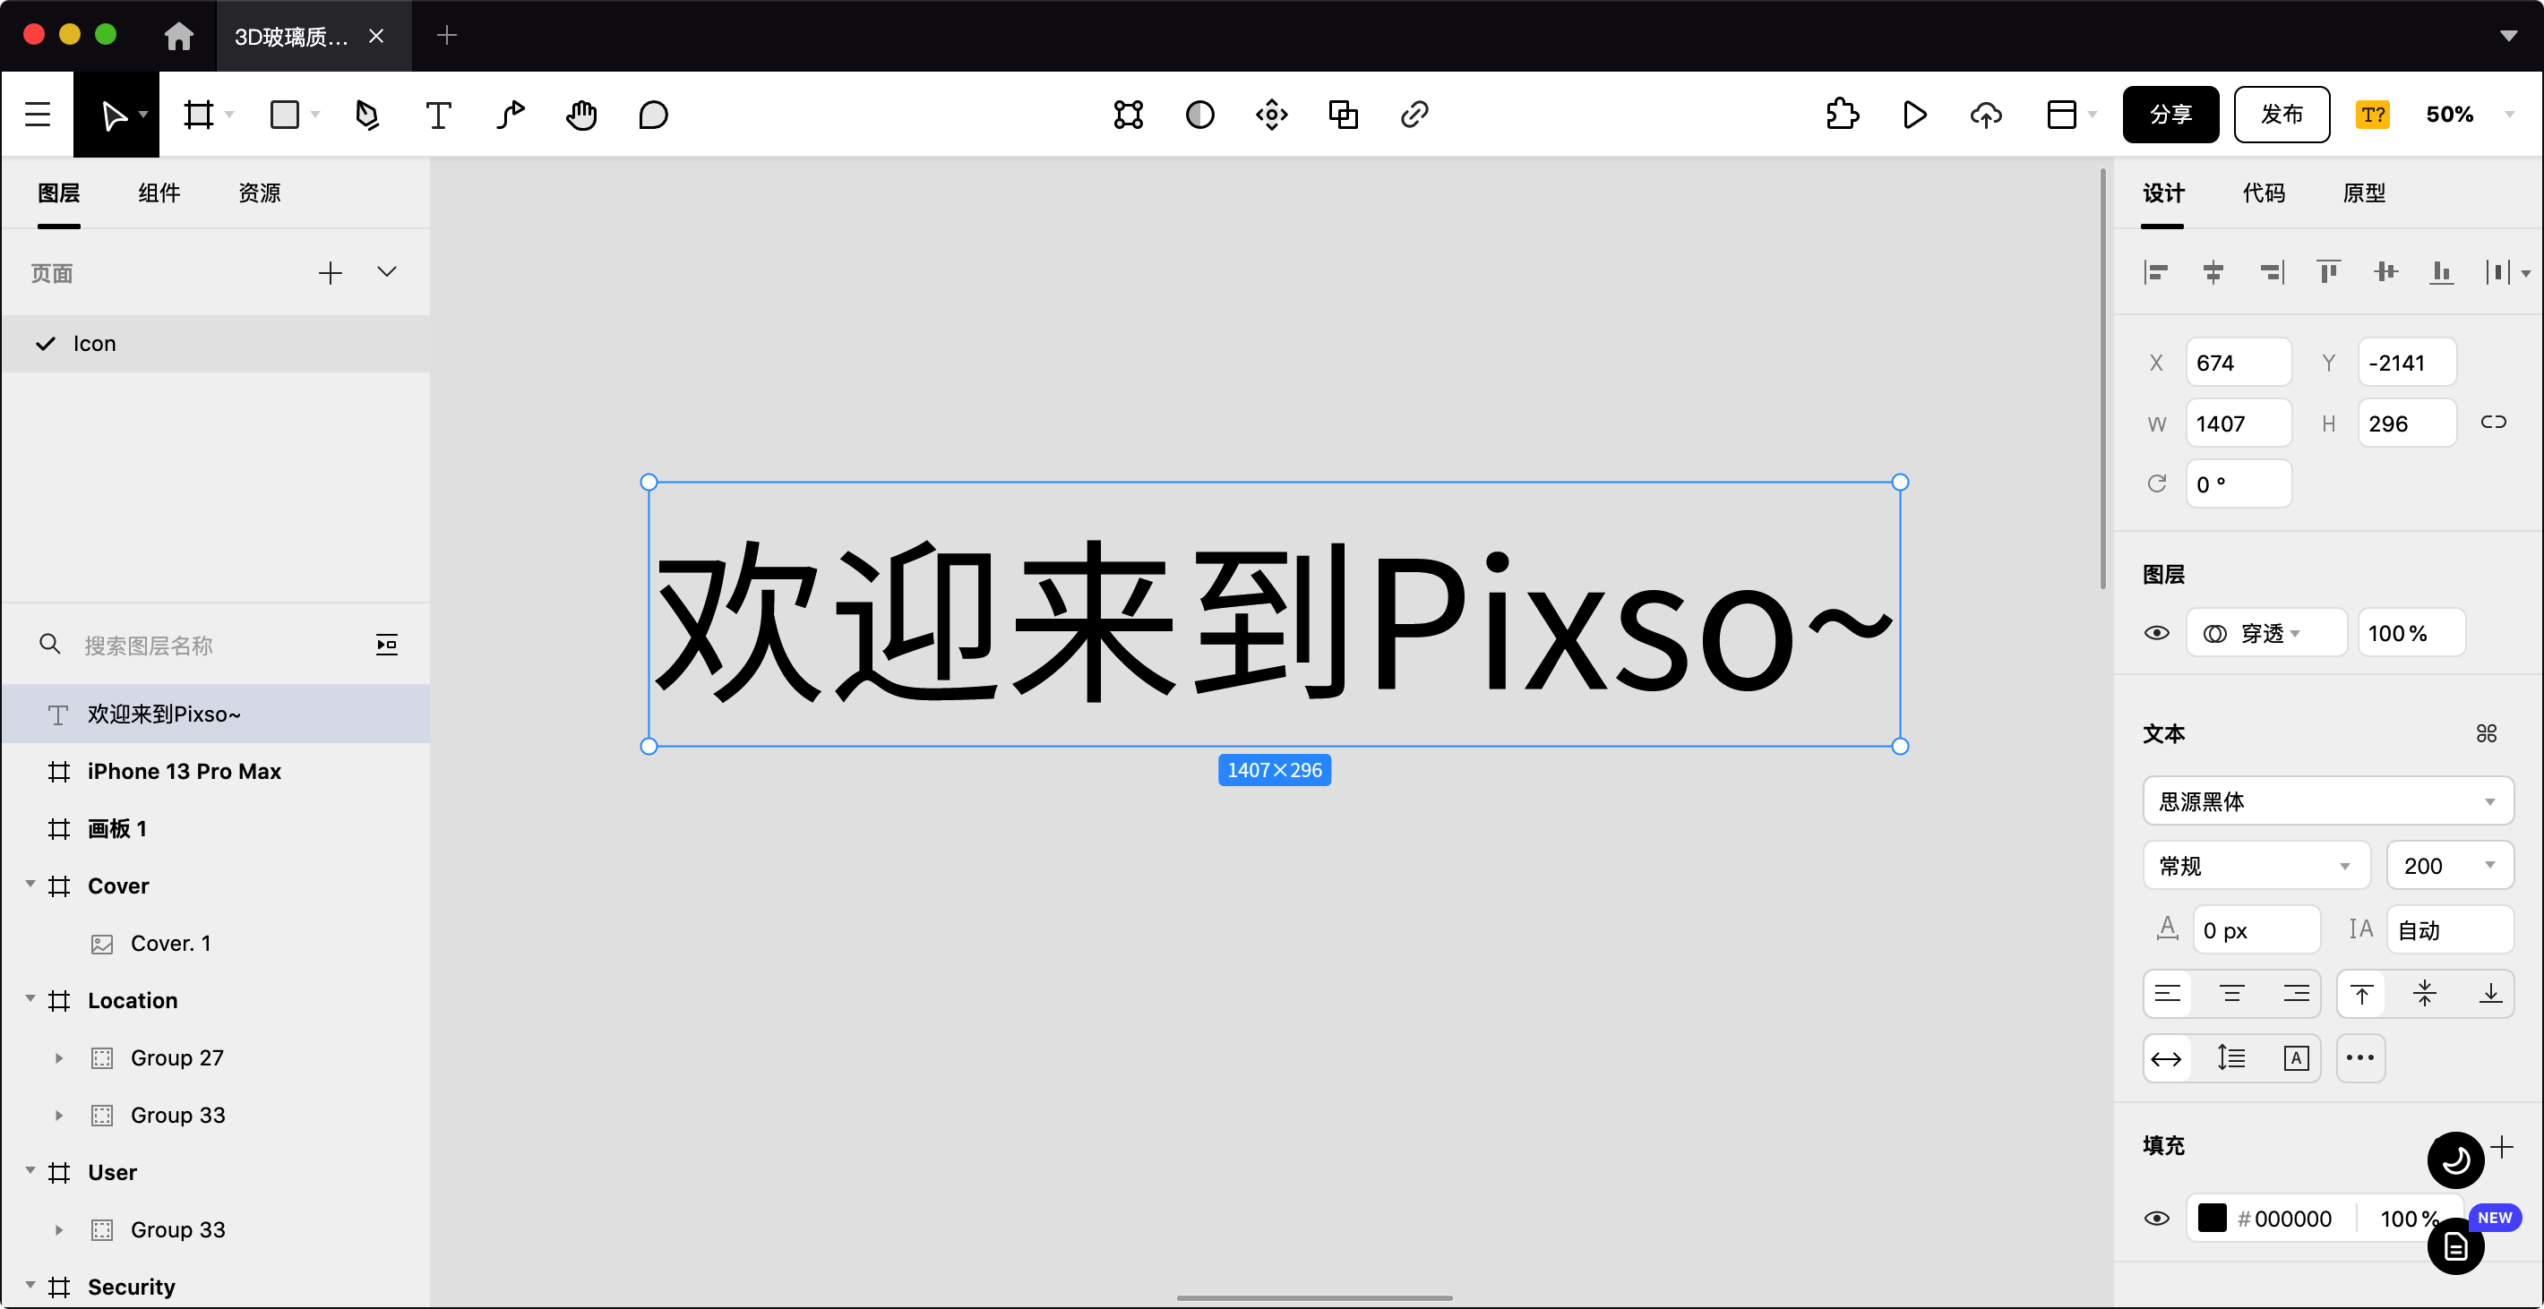This screenshot has width=2544, height=1309.
Task: Set text align left
Action: [2168, 993]
